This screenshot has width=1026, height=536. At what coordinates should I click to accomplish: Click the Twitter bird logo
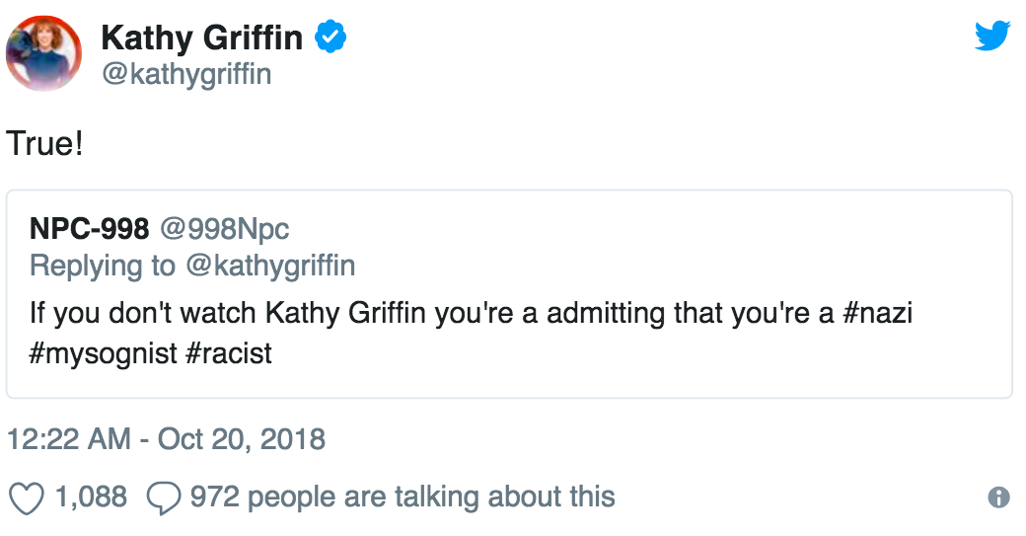tap(991, 36)
